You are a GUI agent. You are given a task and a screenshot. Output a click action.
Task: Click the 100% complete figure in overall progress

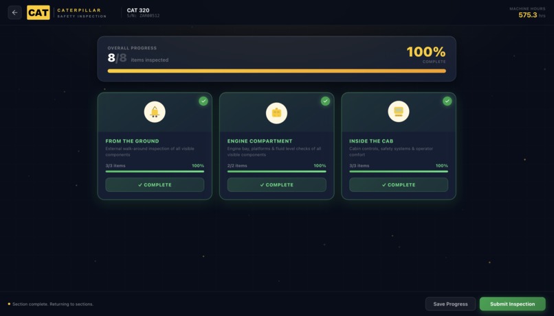pos(426,52)
